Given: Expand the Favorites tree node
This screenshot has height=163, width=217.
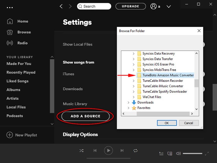Looking at the screenshot, I should click(128, 108).
